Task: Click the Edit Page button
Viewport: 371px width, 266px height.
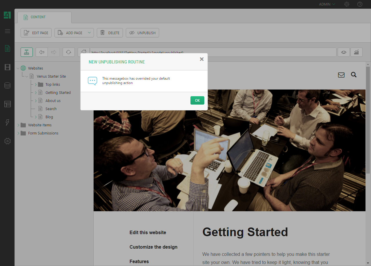Action: click(36, 33)
